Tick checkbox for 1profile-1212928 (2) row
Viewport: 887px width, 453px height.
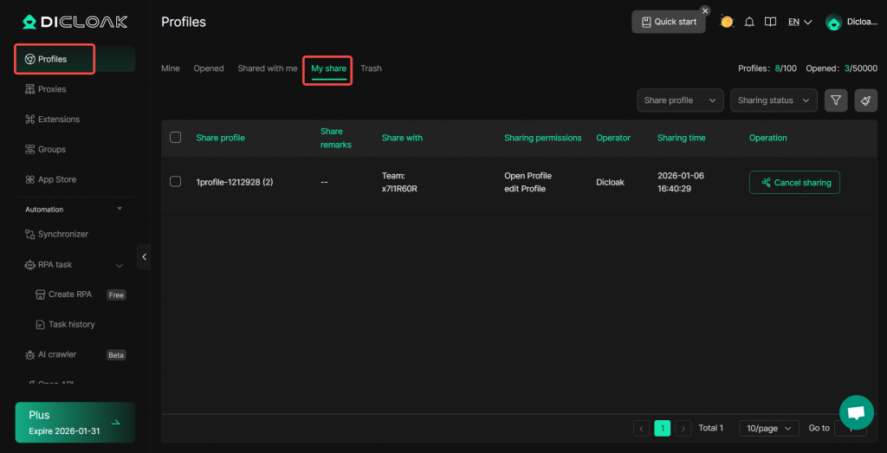pyautogui.click(x=176, y=182)
